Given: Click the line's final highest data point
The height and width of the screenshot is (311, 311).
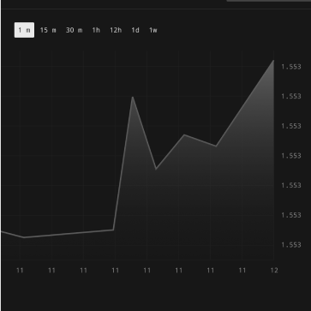Looking at the screenshot, I should (273, 61).
